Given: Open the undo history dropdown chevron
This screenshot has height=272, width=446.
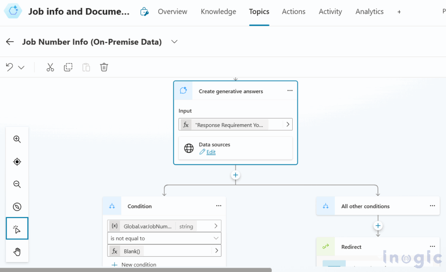Looking at the screenshot, I should point(21,68).
